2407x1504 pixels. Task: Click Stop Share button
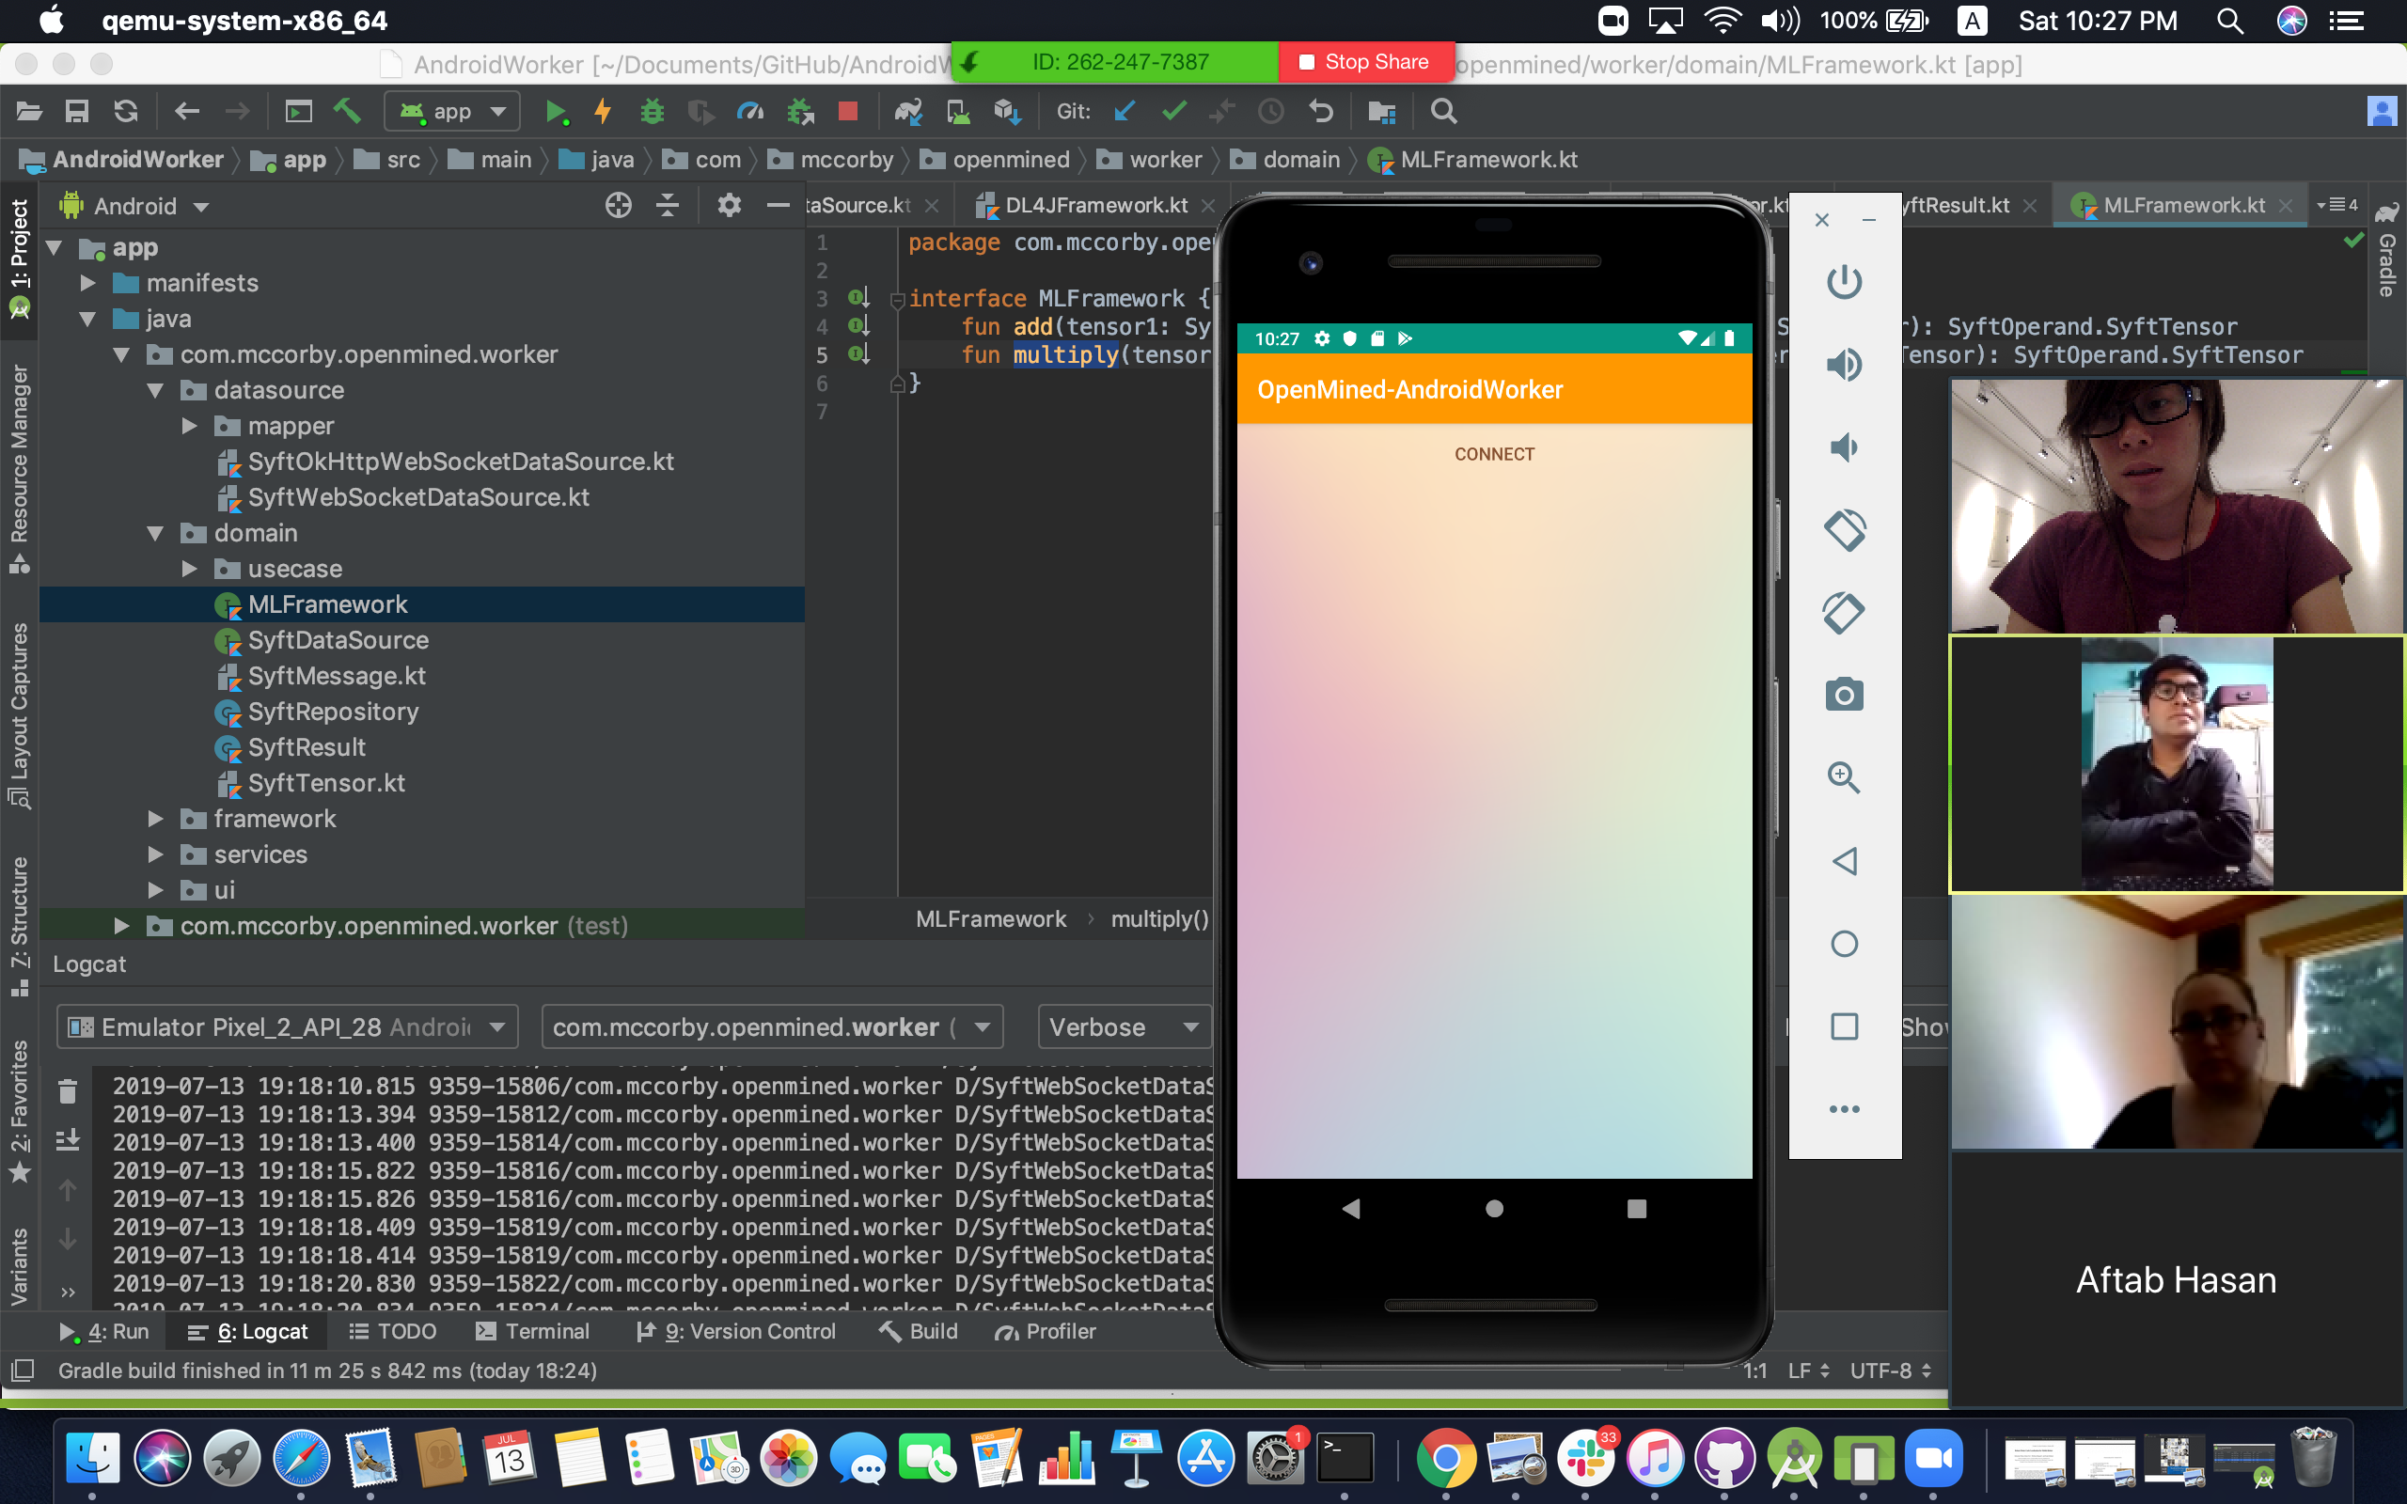coord(1364,62)
